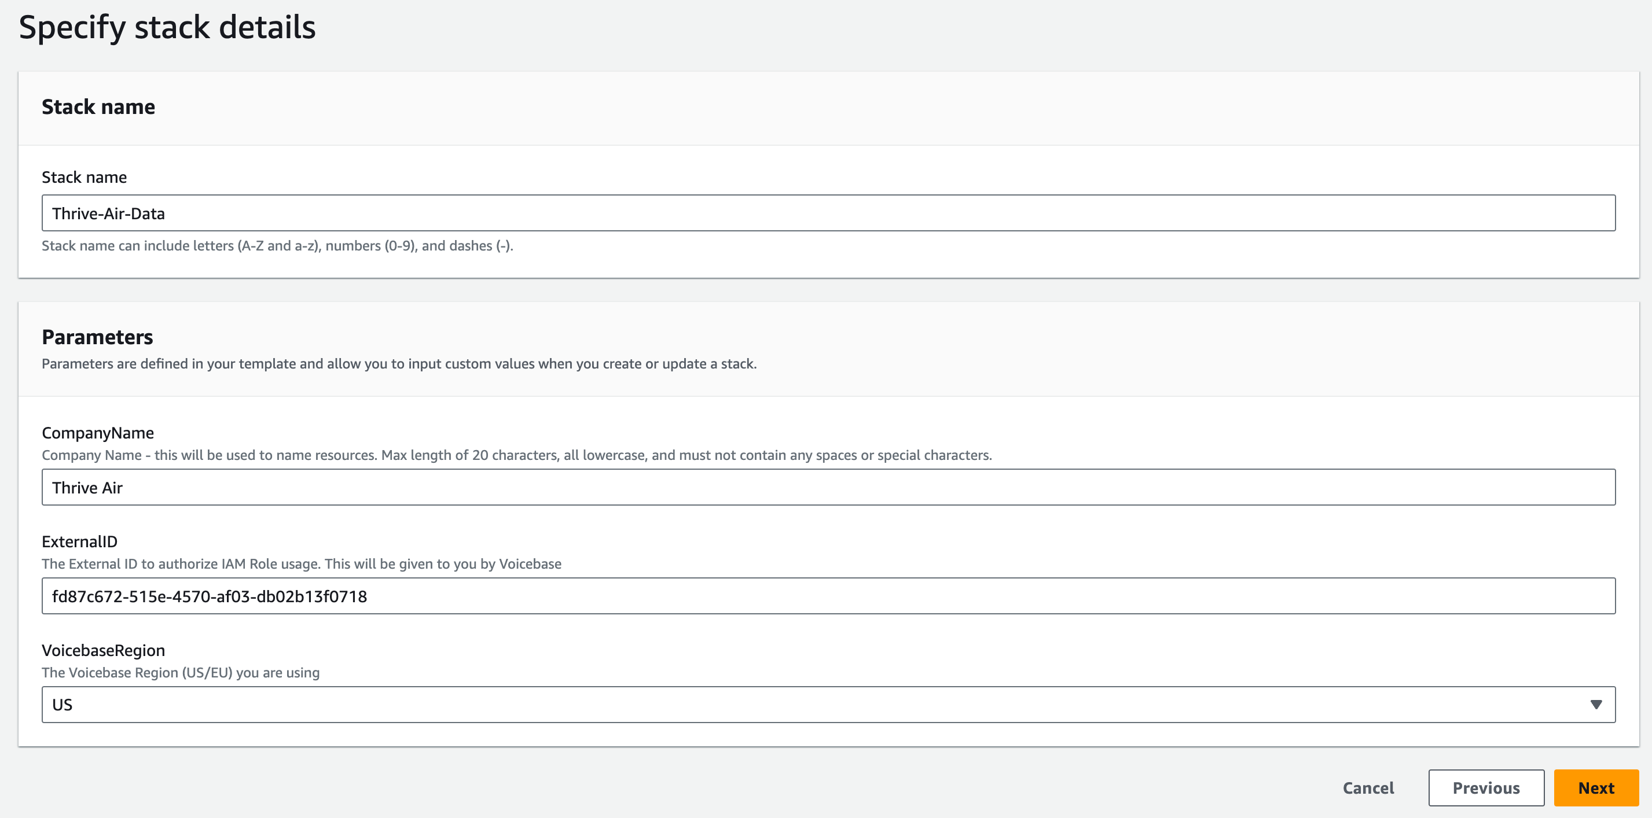Click the CompanyName description text
The height and width of the screenshot is (818, 1652).
517,455
